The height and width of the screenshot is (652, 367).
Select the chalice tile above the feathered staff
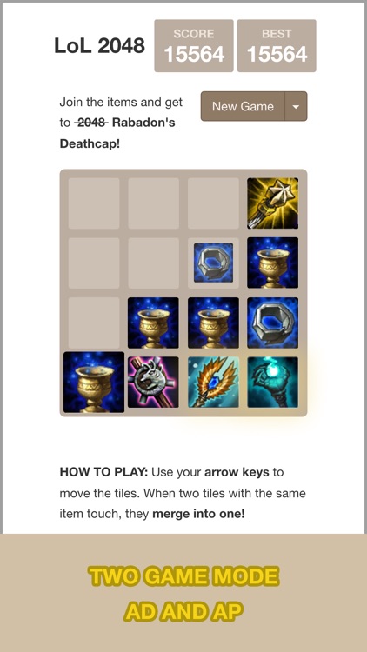(213, 323)
